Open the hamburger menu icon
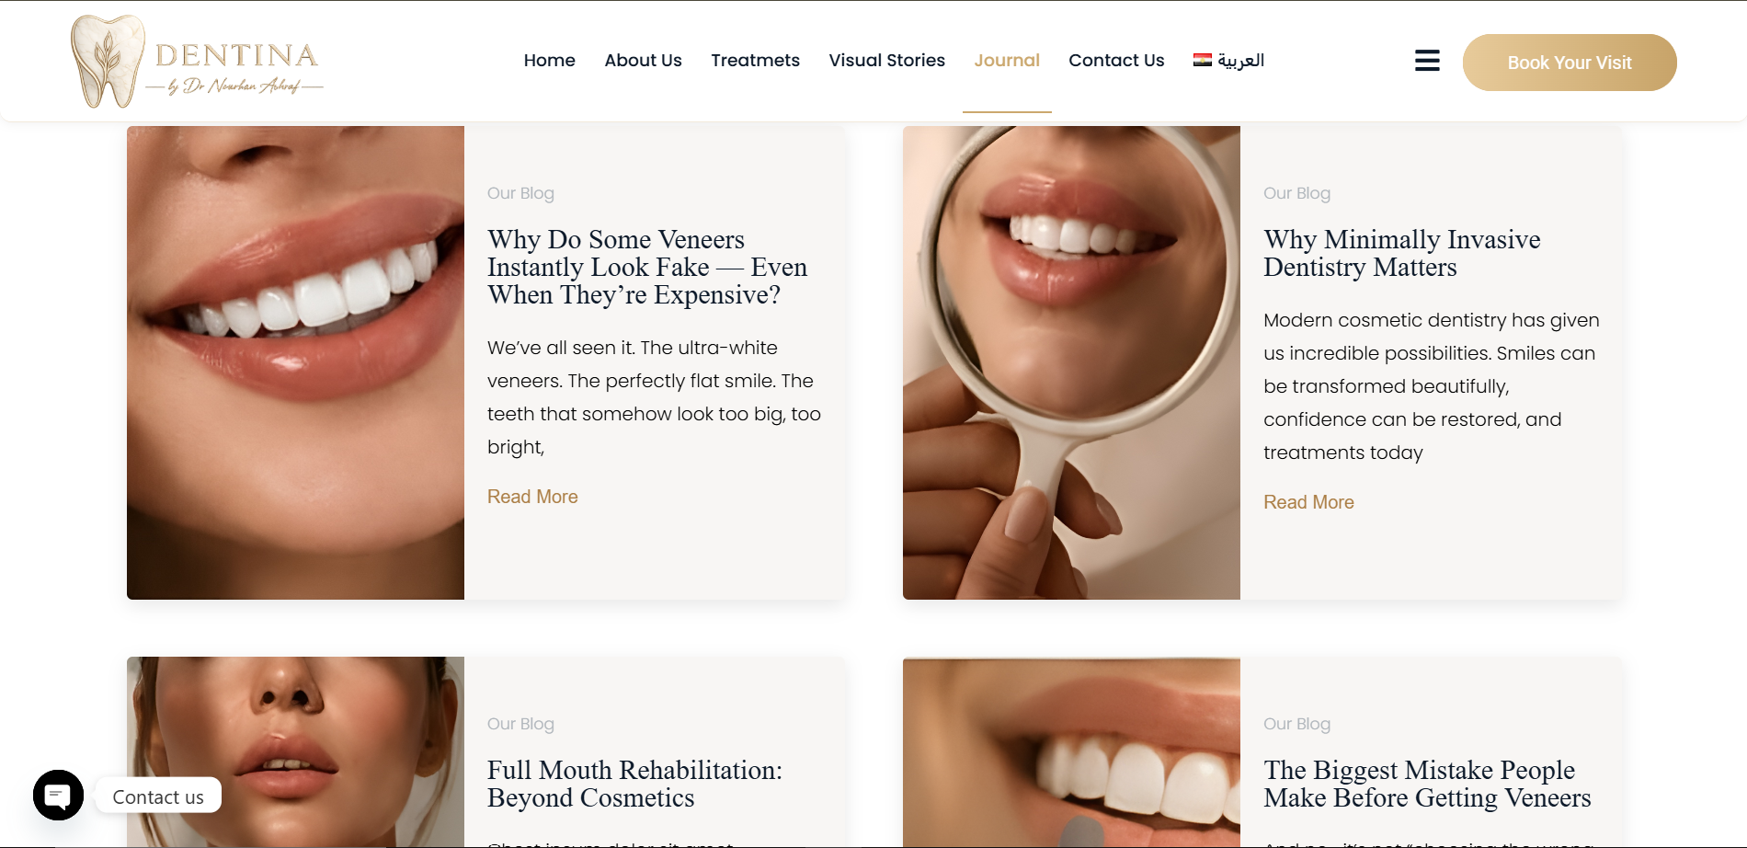The image size is (1747, 848). point(1427,61)
